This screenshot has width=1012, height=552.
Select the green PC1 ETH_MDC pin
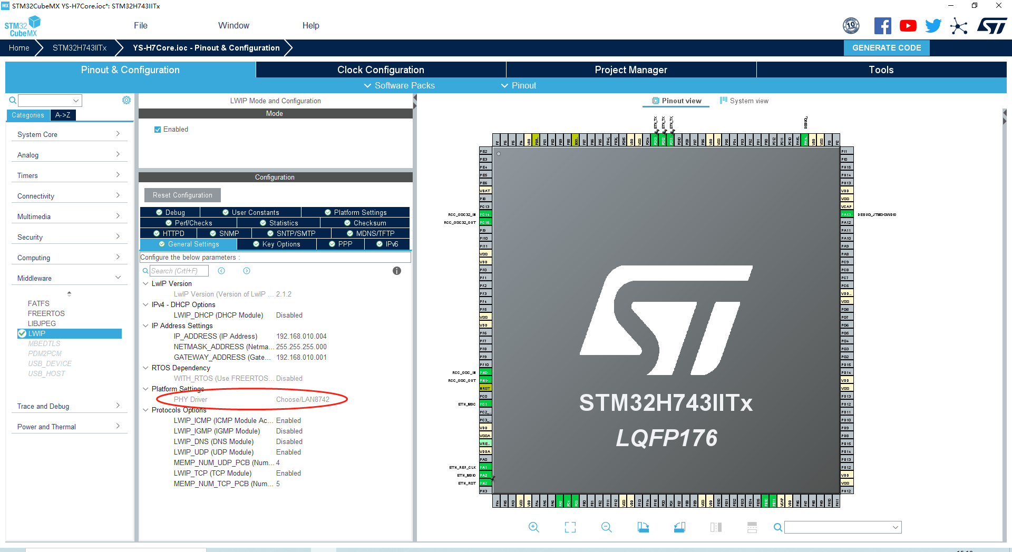pyautogui.click(x=485, y=404)
